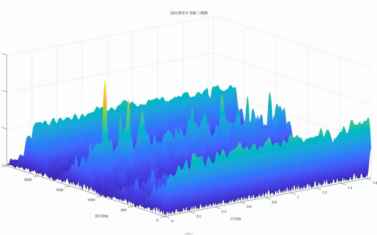Screen dimensions: 377x235
Task: Select the plot title 短时傅里叶变换三维图
Action: tap(189, 13)
